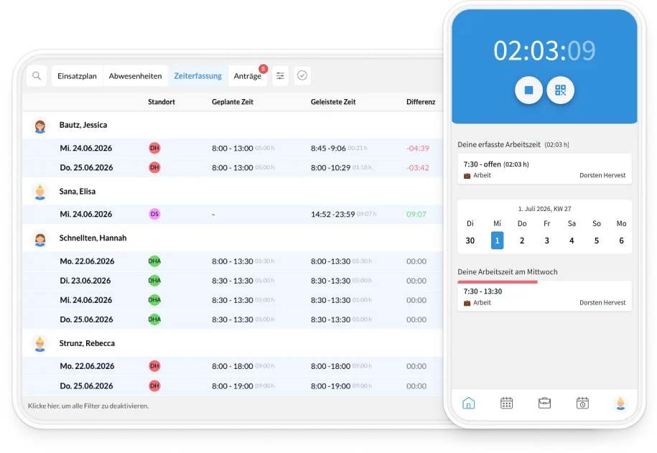The height and width of the screenshot is (453, 657).
Task: Click the green 09:07 difference value
Action: click(416, 214)
